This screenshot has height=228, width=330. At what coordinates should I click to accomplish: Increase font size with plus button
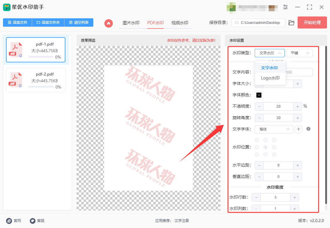click(x=298, y=84)
